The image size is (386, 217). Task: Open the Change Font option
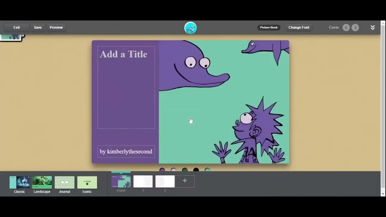point(299,27)
